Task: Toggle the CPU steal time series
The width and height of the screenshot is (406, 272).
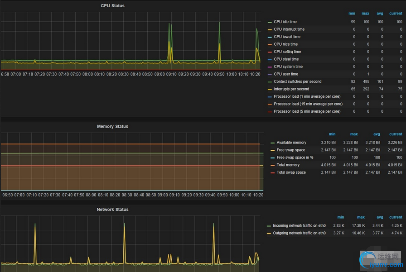Action: [286, 59]
